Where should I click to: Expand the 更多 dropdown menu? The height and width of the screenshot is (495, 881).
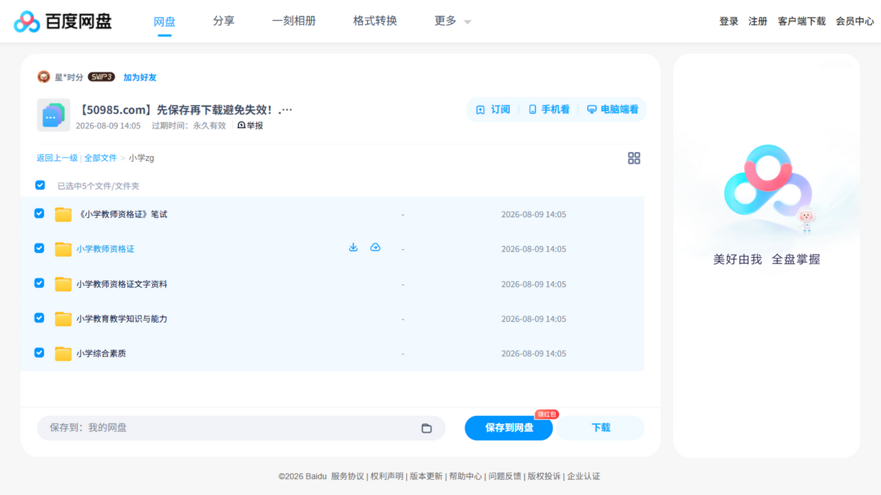[453, 21]
